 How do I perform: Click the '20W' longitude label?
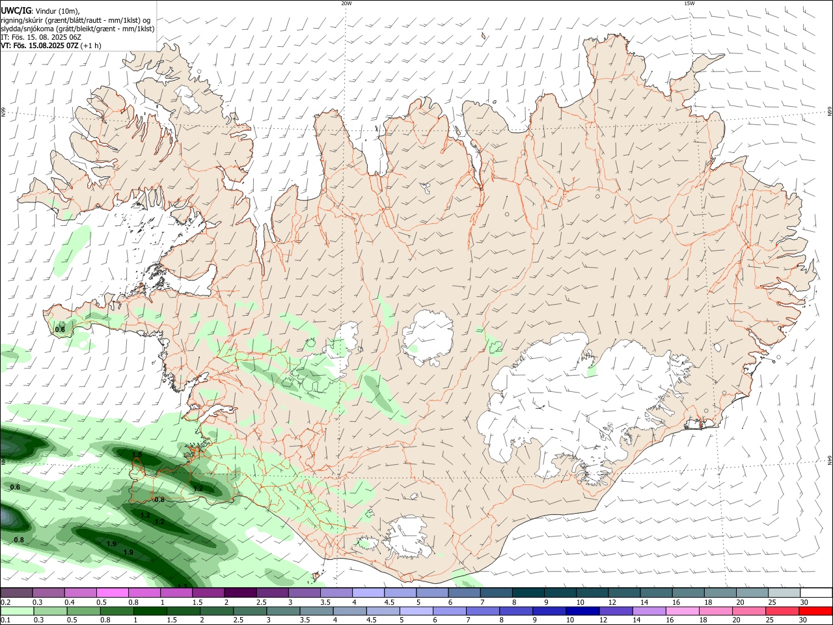click(x=346, y=3)
